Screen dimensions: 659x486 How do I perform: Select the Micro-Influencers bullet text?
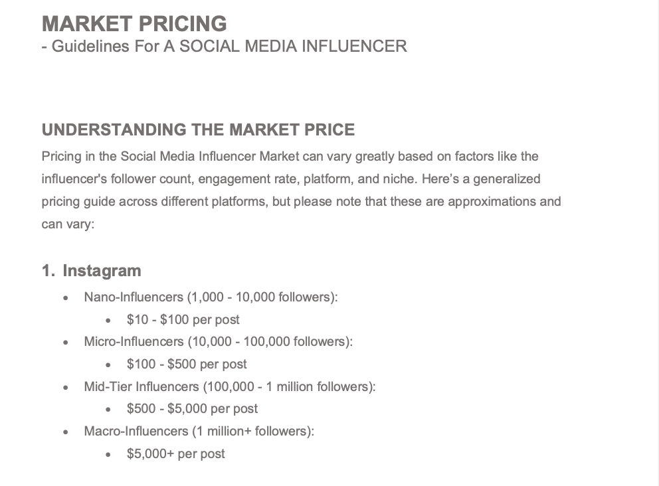[219, 342]
